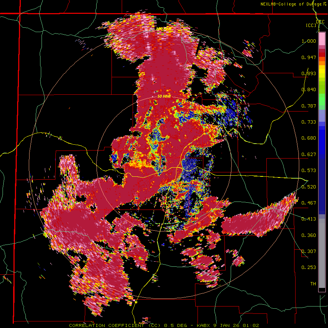Click the 0.893 value on the CC scale
Screen dimensions: 328x328
309,73
